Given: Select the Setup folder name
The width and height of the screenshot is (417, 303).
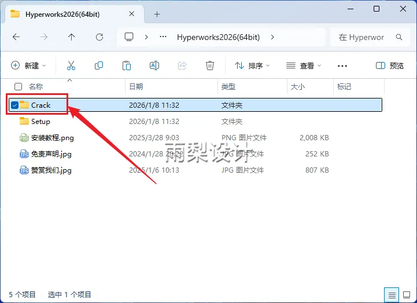Looking at the screenshot, I should coord(40,121).
